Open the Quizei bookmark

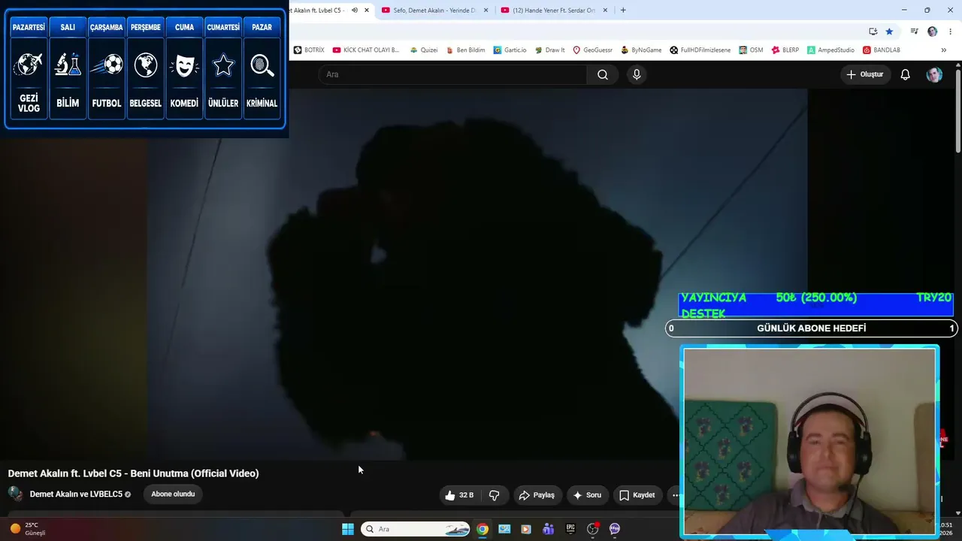pos(424,50)
